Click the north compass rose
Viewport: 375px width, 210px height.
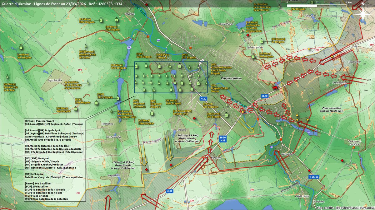pos(362,14)
